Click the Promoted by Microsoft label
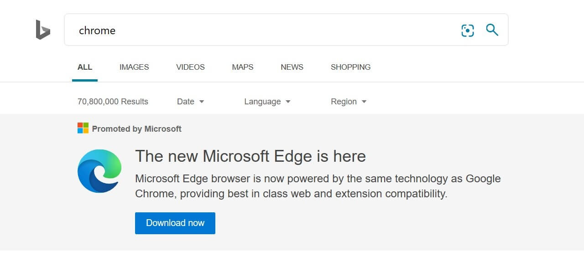Viewport: 584px width, 257px height. click(136, 129)
